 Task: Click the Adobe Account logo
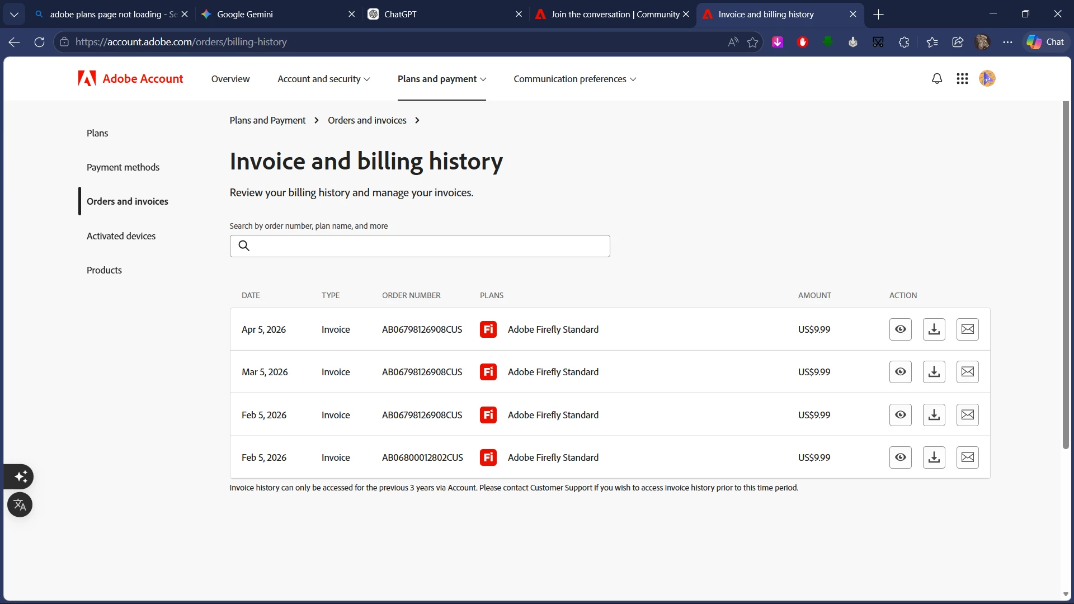pyautogui.click(x=131, y=79)
